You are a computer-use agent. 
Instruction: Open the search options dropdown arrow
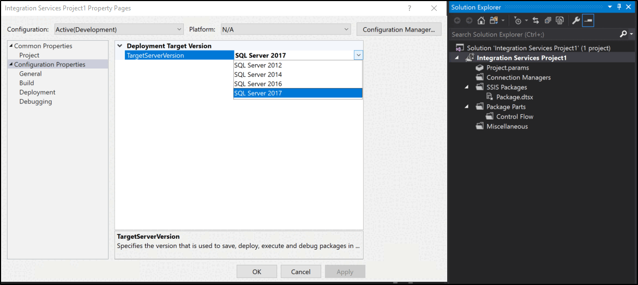tap(631, 34)
